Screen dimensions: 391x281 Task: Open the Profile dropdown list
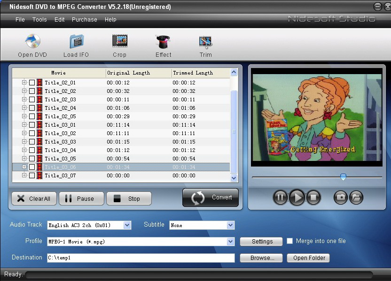point(230,242)
